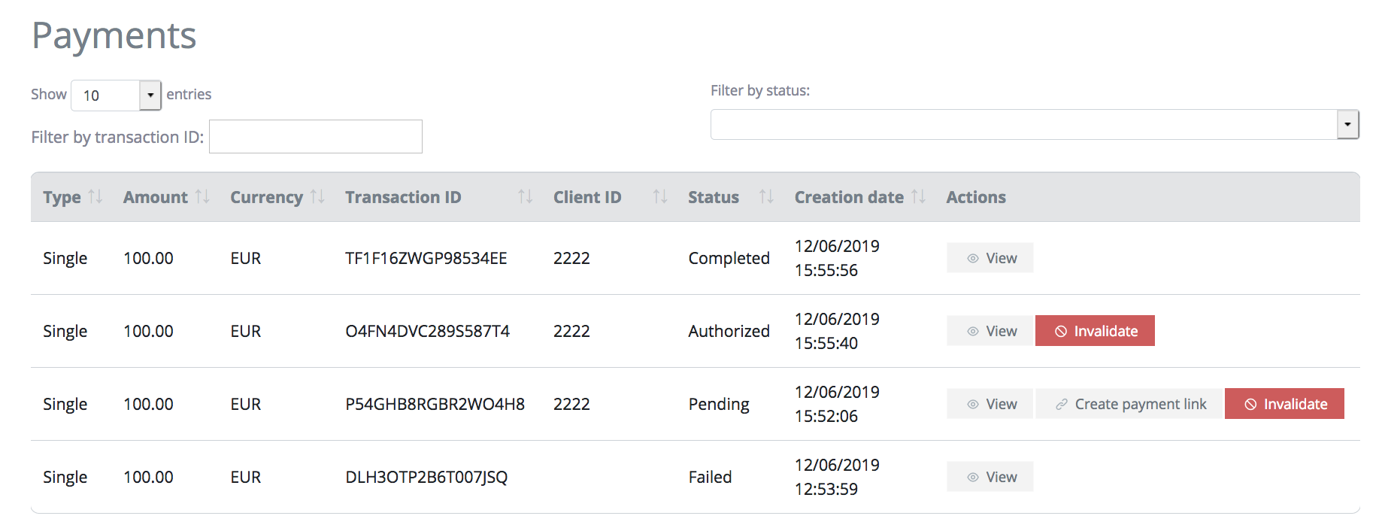Click the Type column header

click(x=62, y=197)
